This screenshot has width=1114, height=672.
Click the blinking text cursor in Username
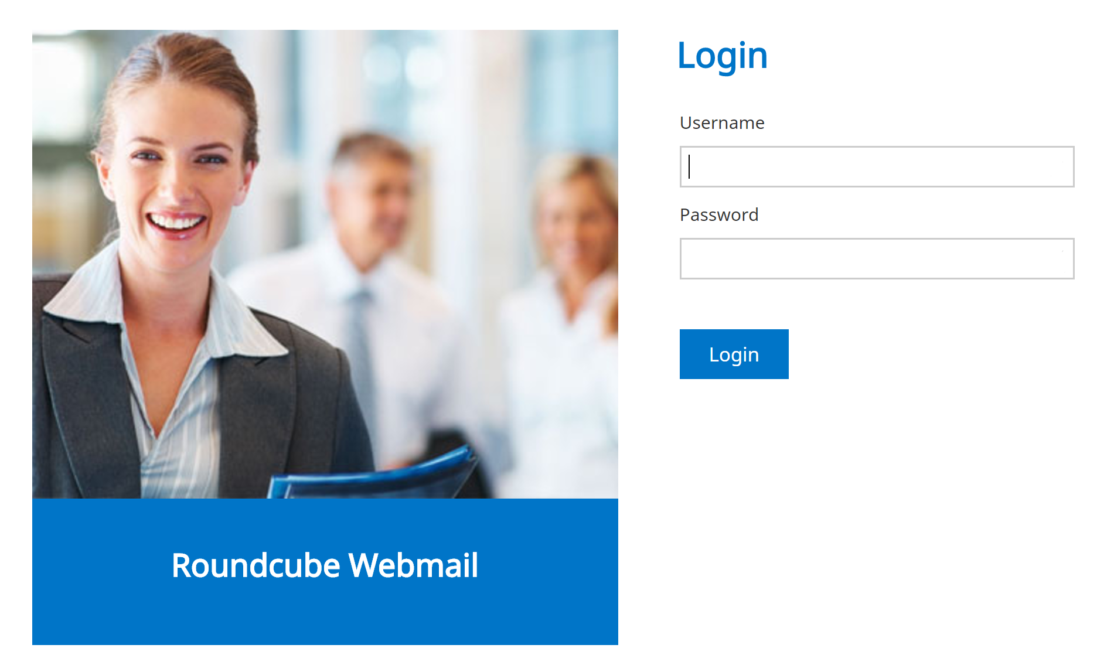(689, 167)
